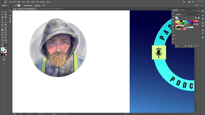
Task: Open the Edit Toolbar three-dots menu
Action: click(4, 63)
